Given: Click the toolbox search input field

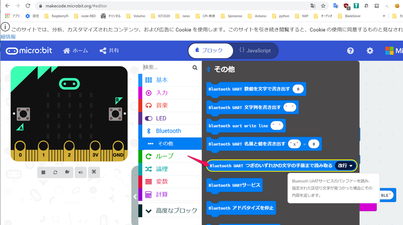Looking at the screenshot, I should point(167,67).
